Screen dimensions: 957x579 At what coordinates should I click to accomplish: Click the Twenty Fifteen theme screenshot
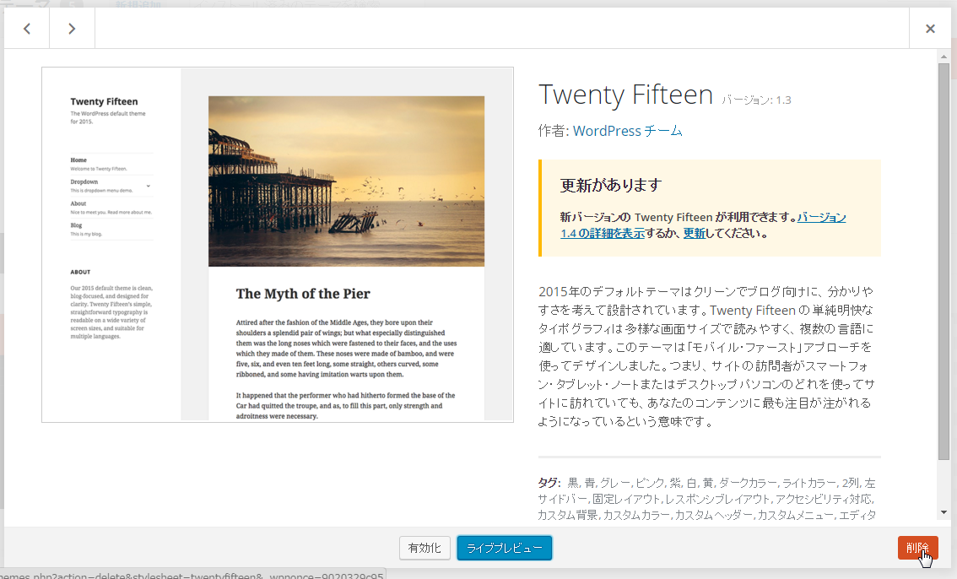[278, 245]
